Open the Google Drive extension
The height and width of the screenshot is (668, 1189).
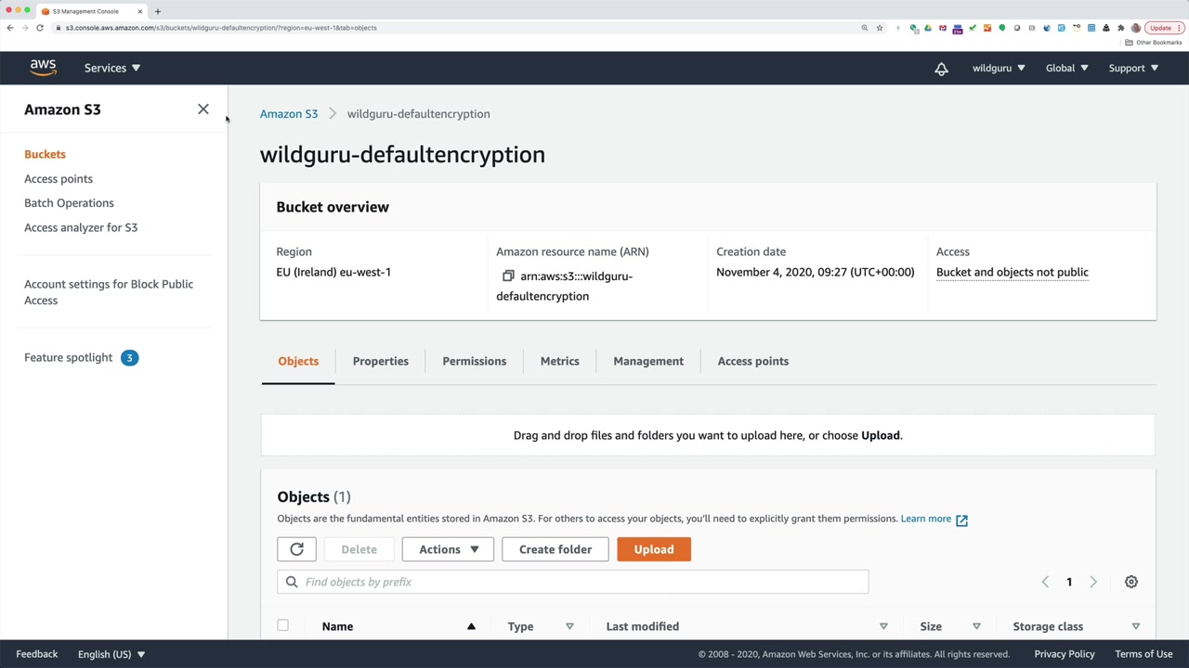(x=928, y=28)
